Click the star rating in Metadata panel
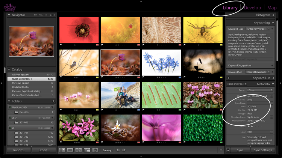The height and width of the screenshot is (158, 282). tap(255, 126)
